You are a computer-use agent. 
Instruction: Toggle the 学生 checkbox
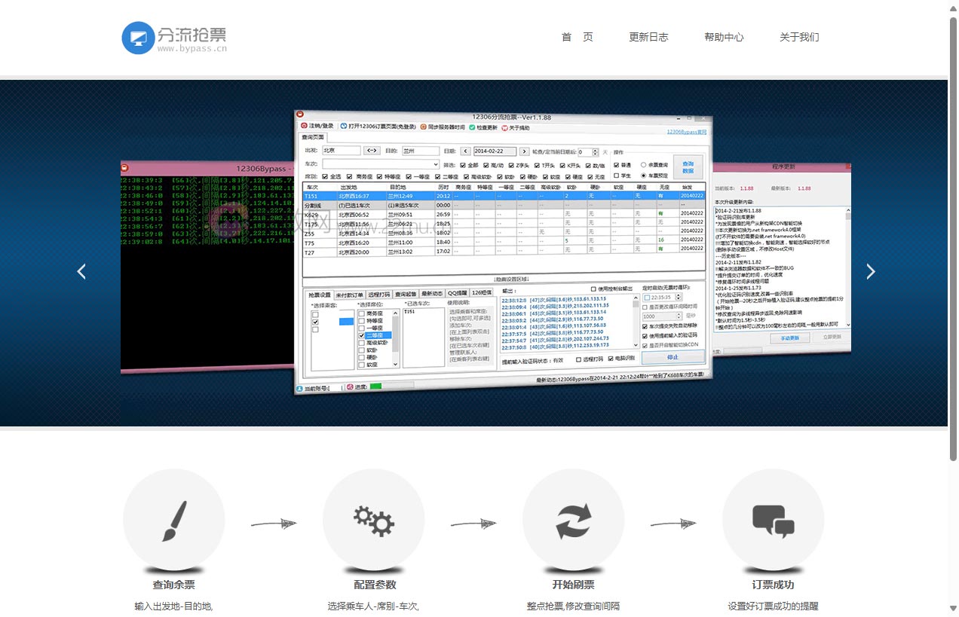pos(617,176)
